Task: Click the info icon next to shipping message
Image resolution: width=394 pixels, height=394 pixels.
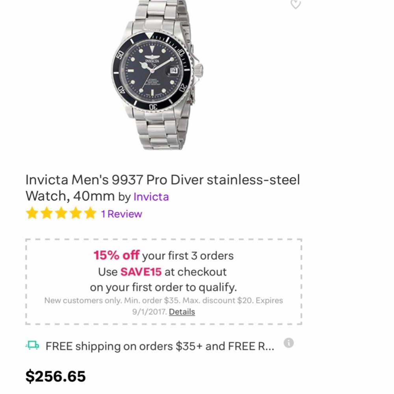Action: tap(289, 343)
